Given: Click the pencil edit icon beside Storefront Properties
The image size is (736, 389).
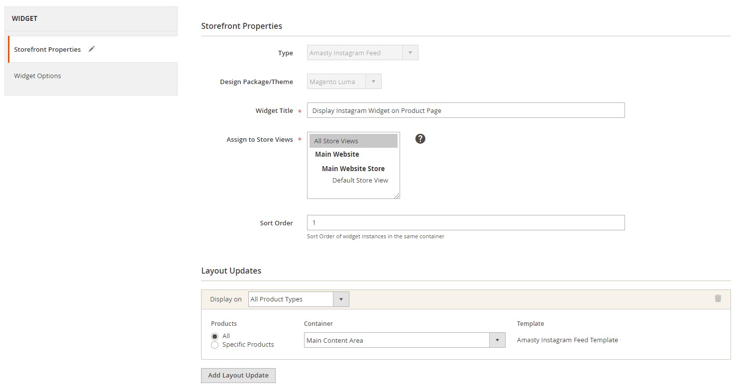Looking at the screenshot, I should point(91,49).
